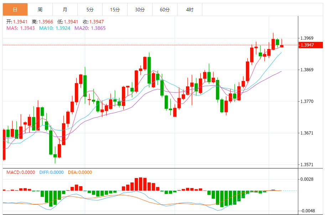The height and width of the screenshot is (215, 325).
Task: Click the 0.0028 MACD axis label
Action: [307, 179]
